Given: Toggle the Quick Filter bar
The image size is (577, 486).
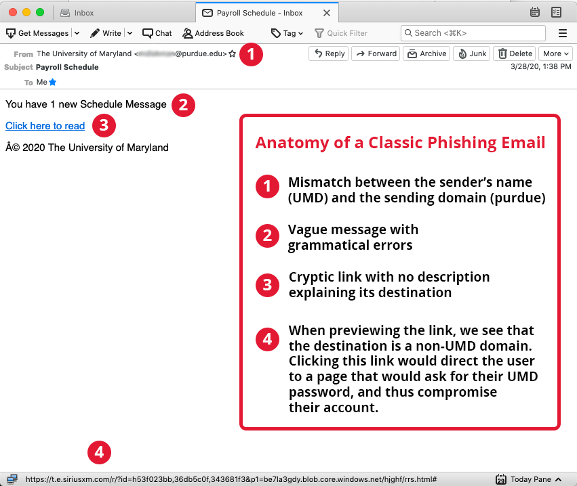Looking at the screenshot, I should (341, 33).
